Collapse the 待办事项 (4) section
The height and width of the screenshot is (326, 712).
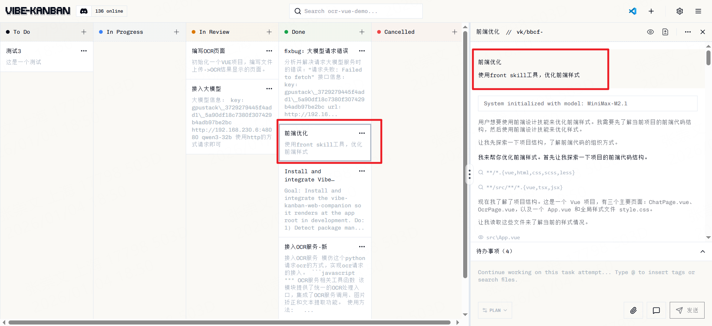coord(703,251)
